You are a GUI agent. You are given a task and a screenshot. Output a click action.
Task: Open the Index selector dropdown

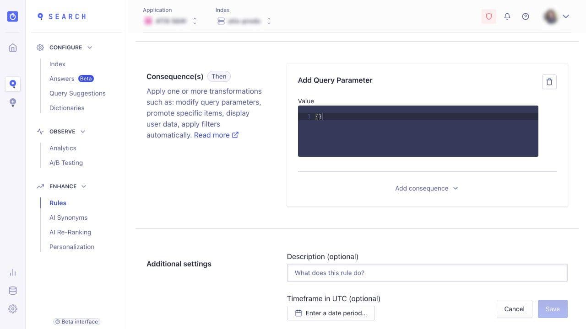[244, 21]
